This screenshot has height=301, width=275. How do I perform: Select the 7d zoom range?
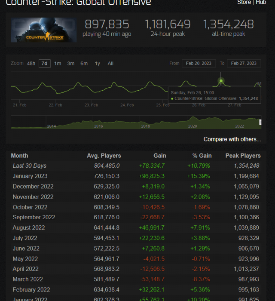[x=44, y=64]
